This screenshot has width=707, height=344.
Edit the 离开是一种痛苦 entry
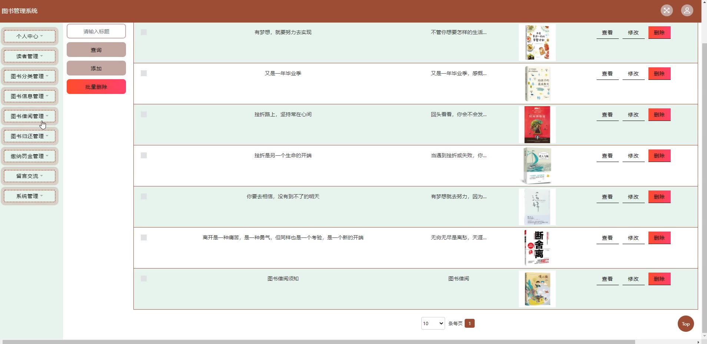tap(633, 238)
